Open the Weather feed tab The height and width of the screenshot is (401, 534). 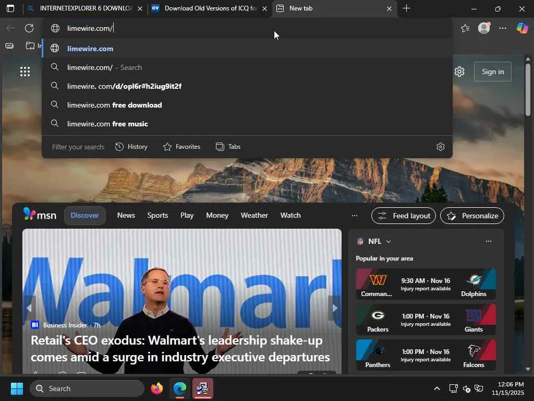pos(254,216)
